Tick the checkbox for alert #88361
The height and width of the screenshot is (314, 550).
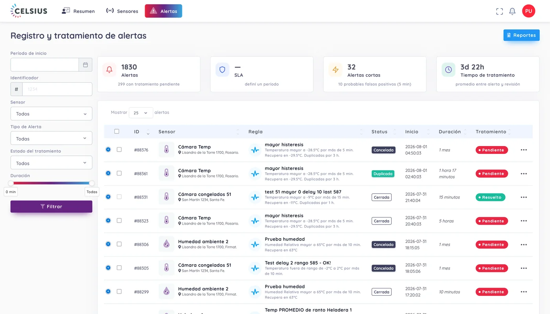119,173
